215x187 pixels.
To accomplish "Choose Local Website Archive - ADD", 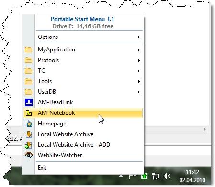I will [x=83, y=145].
